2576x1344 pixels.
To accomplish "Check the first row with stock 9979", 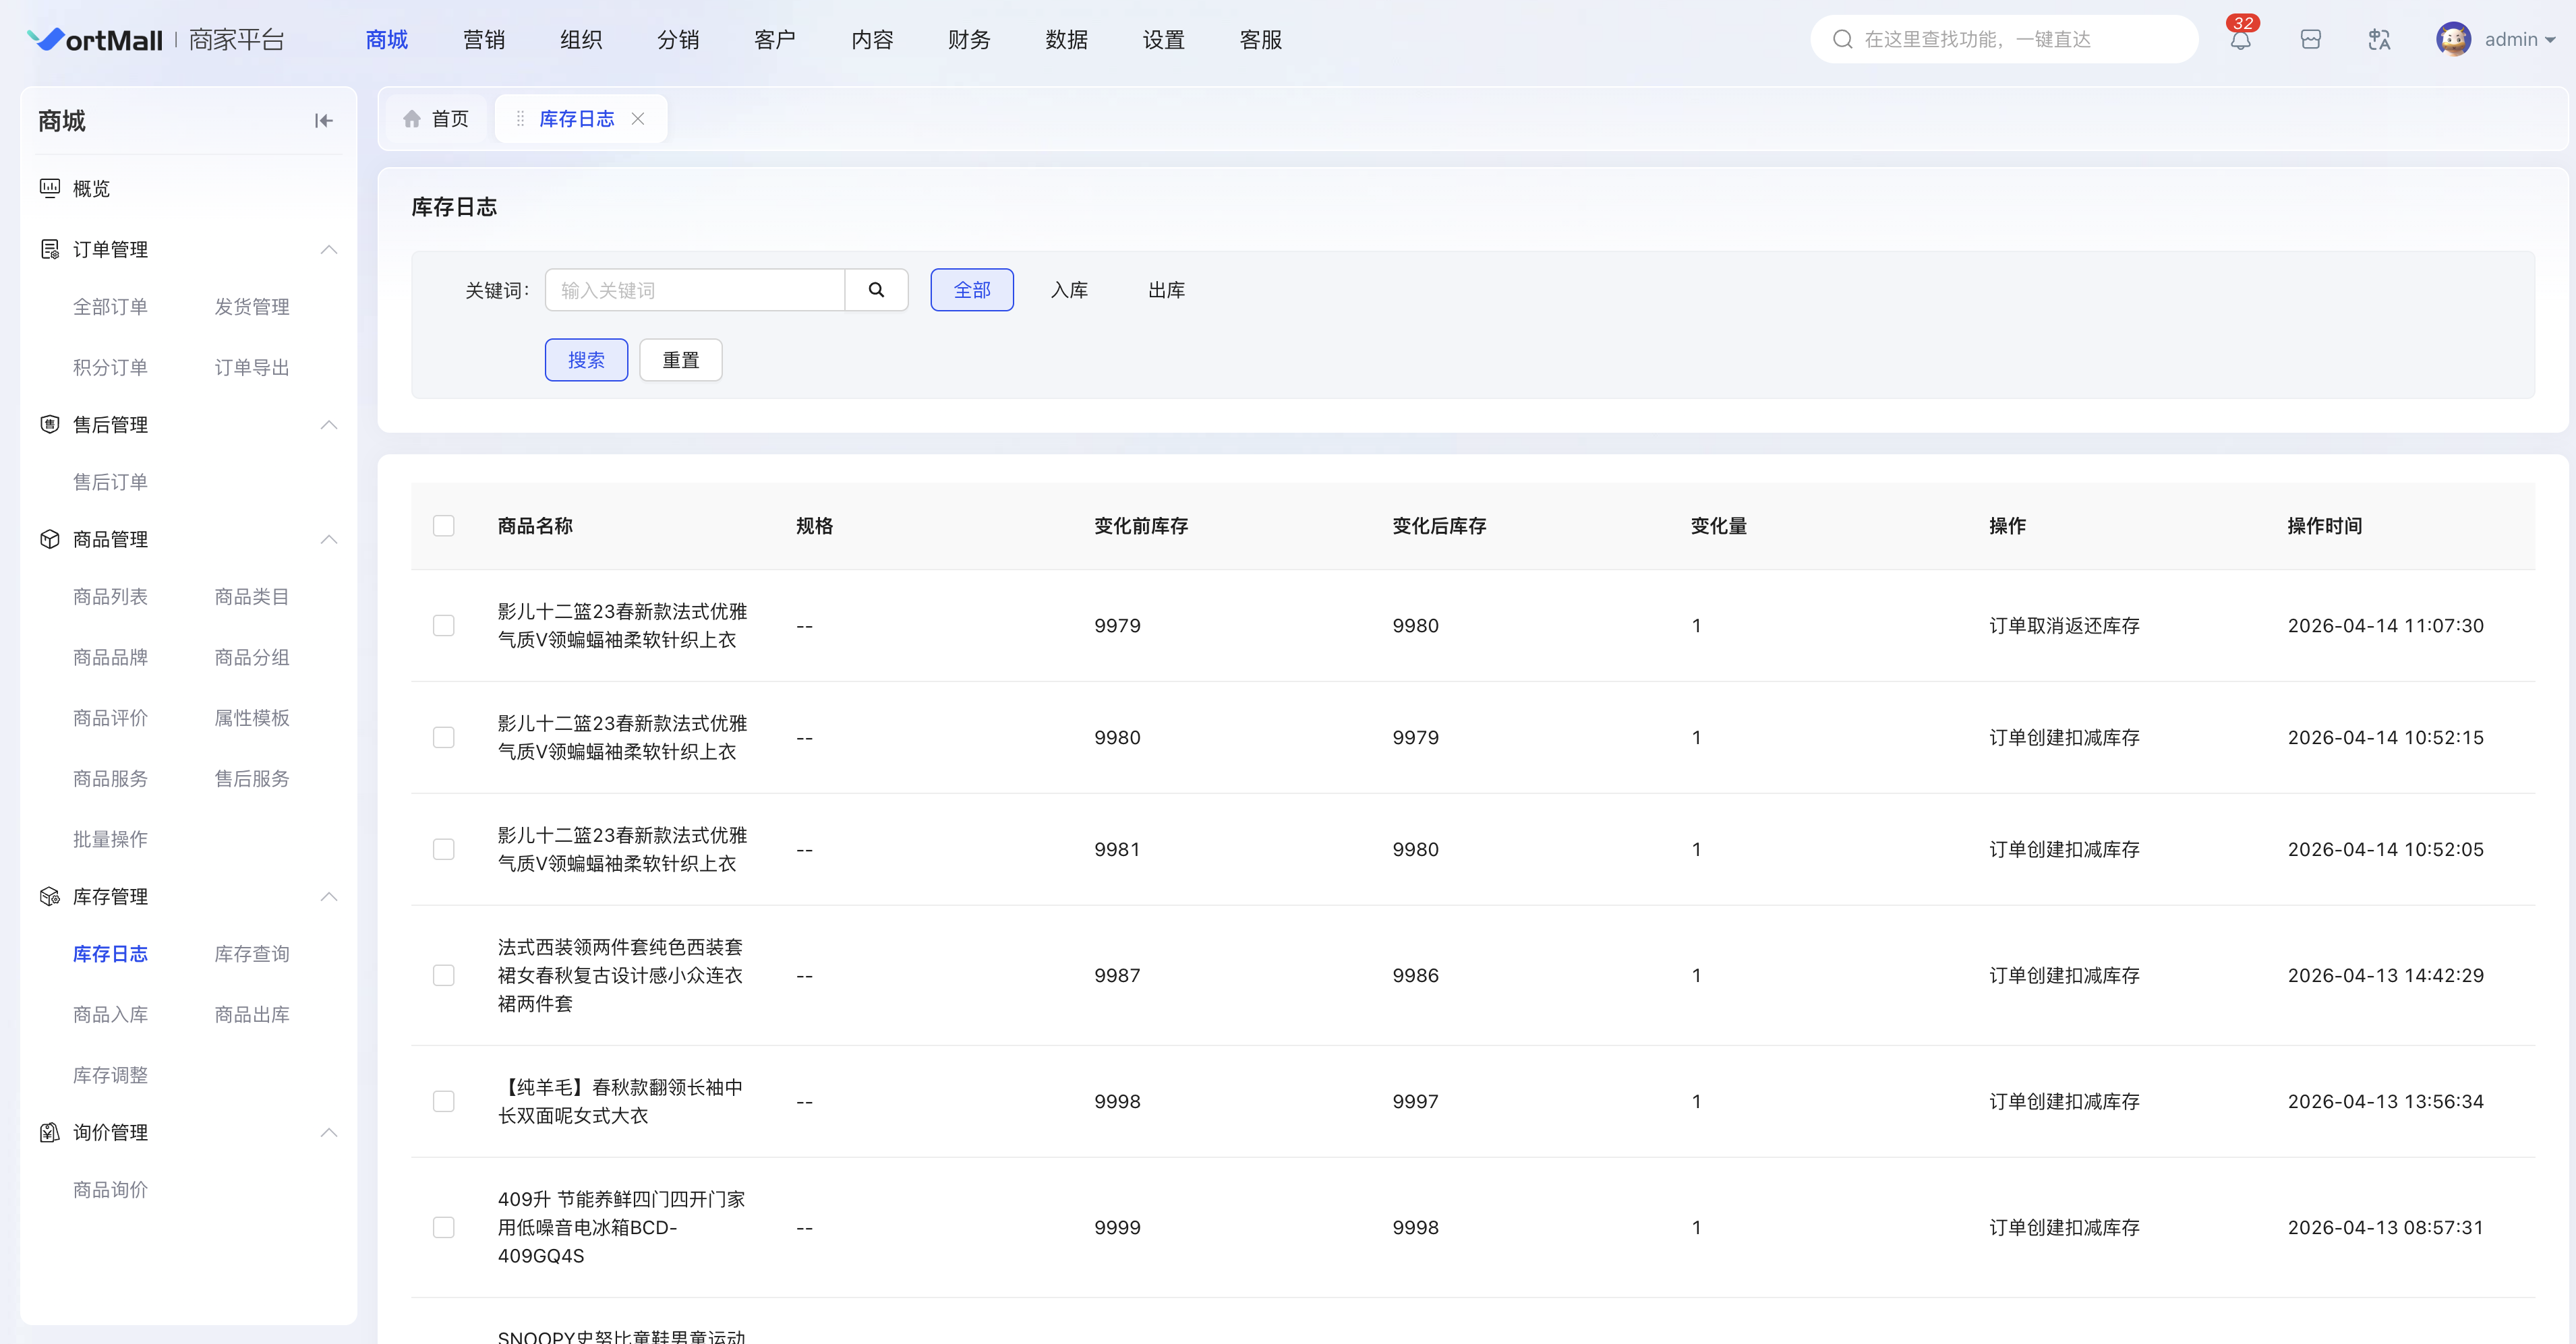I will coord(443,625).
